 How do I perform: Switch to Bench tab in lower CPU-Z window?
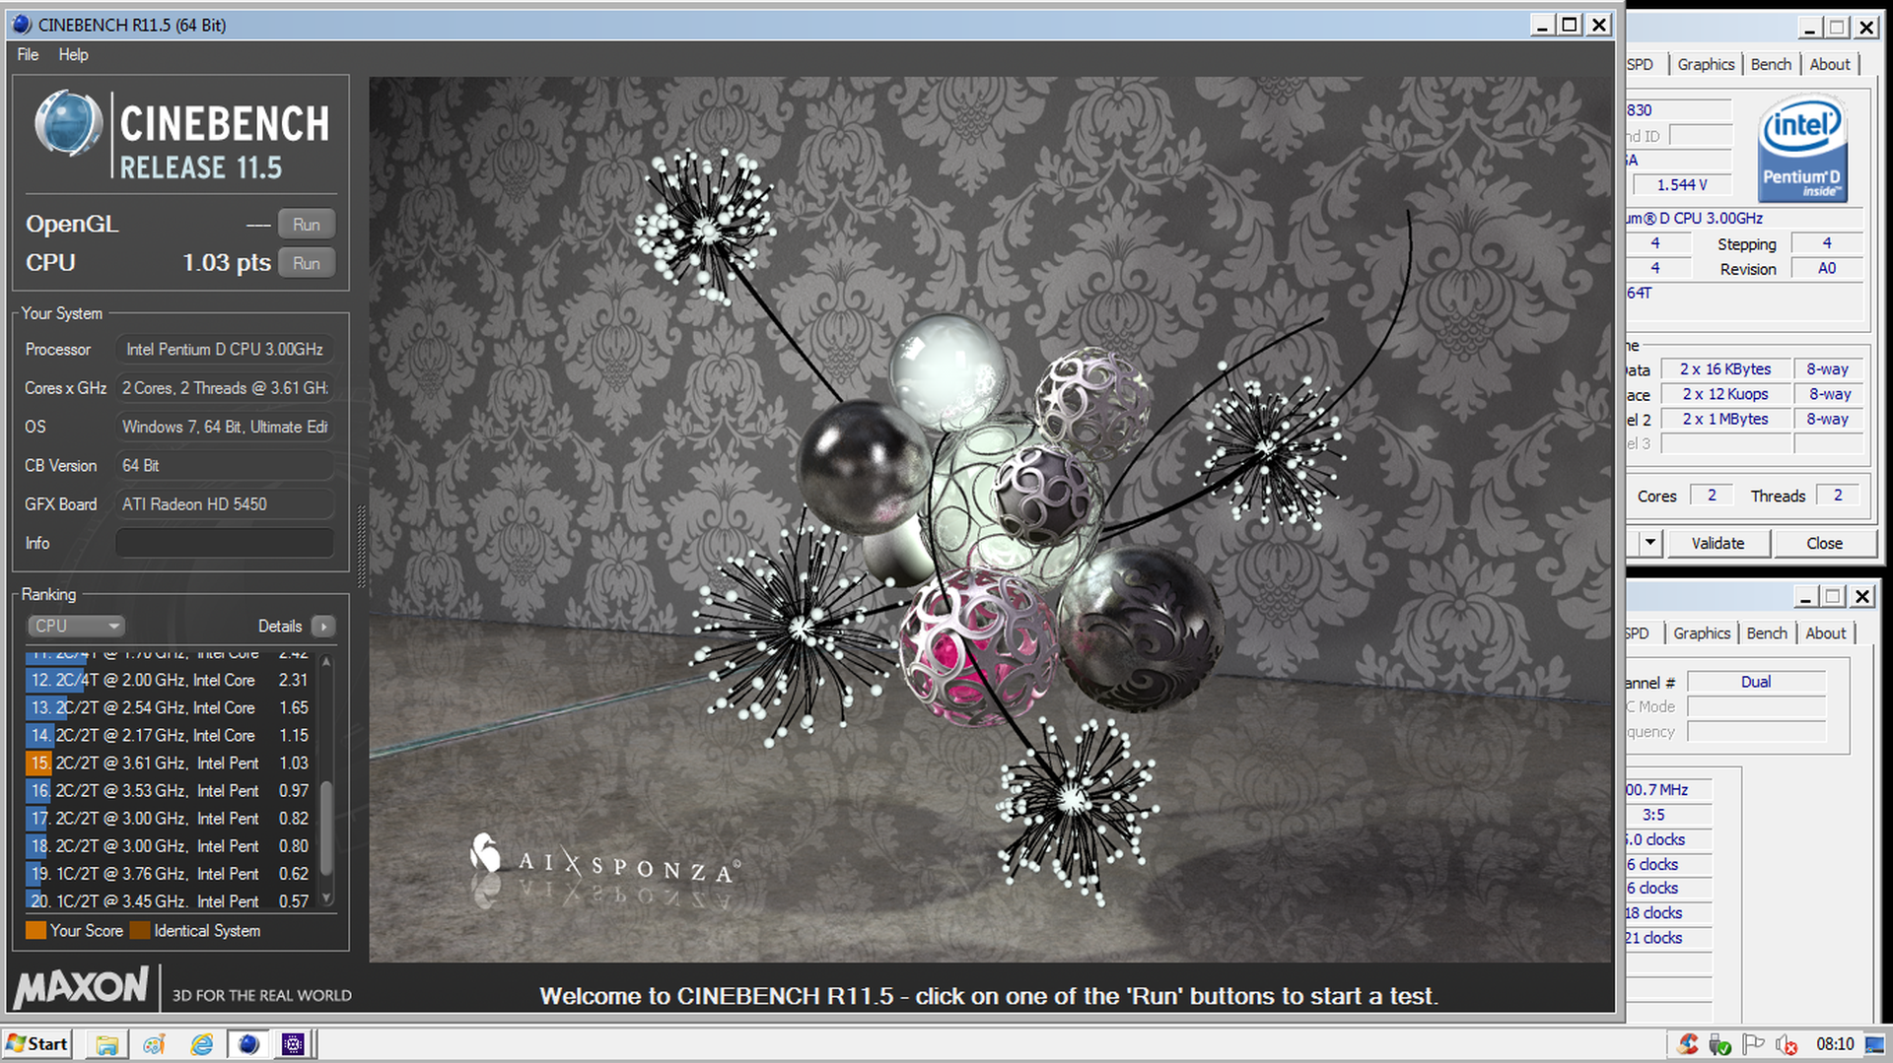1767,633
